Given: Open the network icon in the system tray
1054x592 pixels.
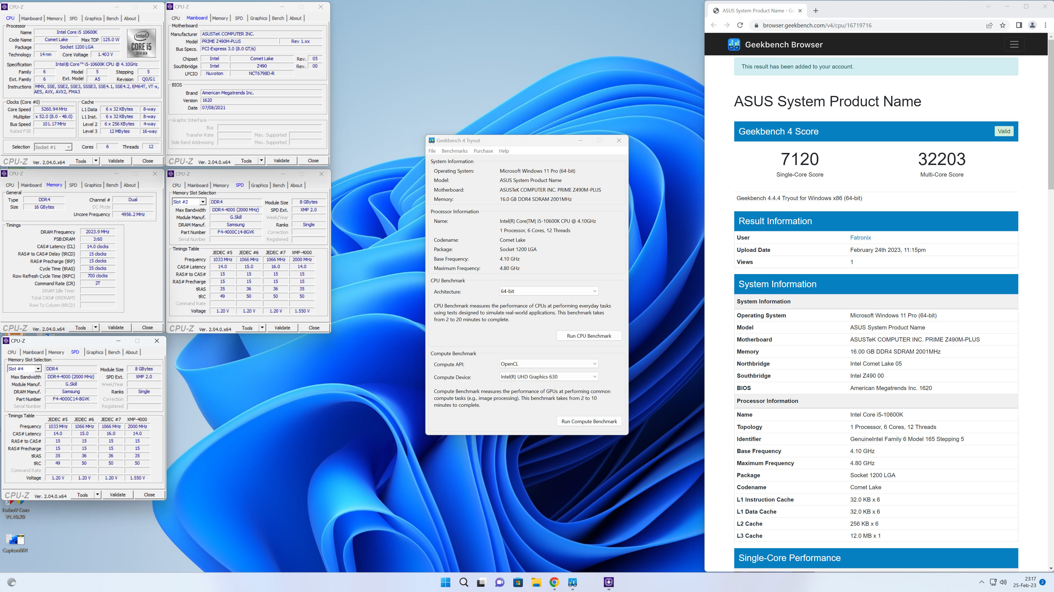Looking at the screenshot, I should click(993, 582).
